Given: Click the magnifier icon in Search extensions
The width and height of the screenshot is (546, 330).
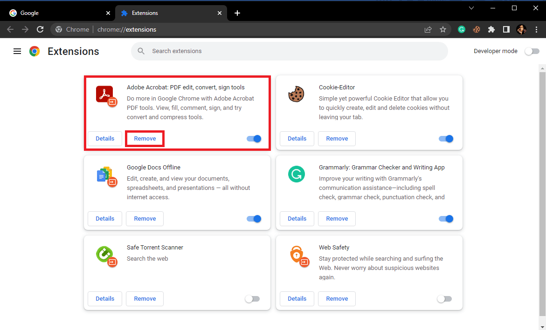Looking at the screenshot, I should click(141, 51).
